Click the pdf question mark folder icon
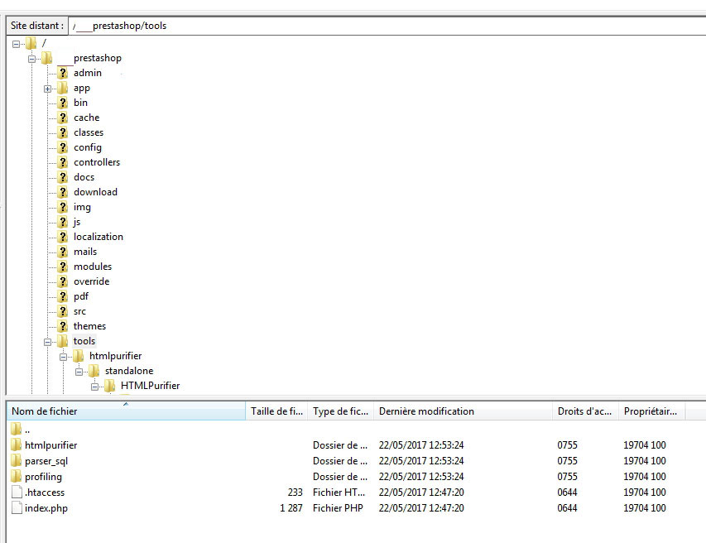This screenshot has height=543, width=706. (x=63, y=296)
